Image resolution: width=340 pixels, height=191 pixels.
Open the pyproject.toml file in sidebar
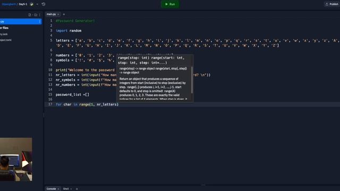(6, 40)
